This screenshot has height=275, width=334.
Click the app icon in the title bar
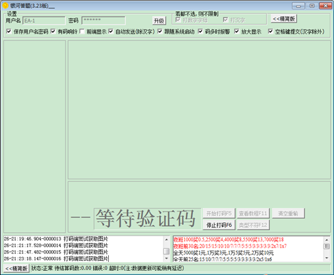(5, 5)
